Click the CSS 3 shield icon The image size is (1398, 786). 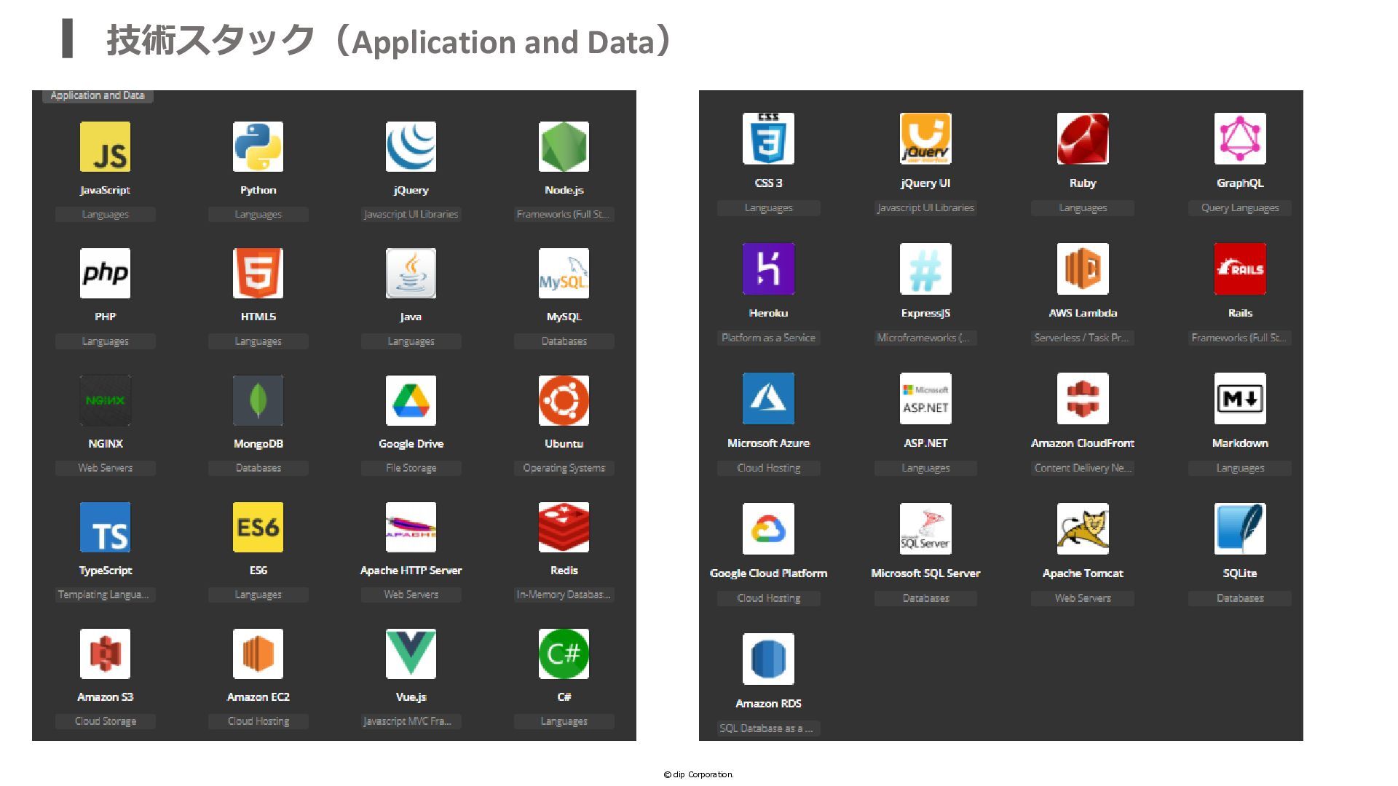[x=768, y=138]
